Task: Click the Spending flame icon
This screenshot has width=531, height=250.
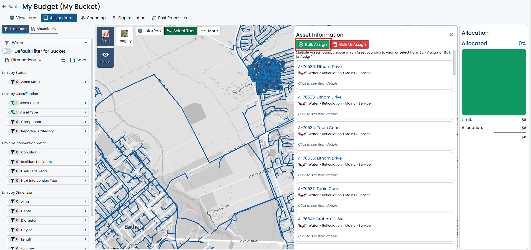Action: pyautogui.click(x=83, y=18)
